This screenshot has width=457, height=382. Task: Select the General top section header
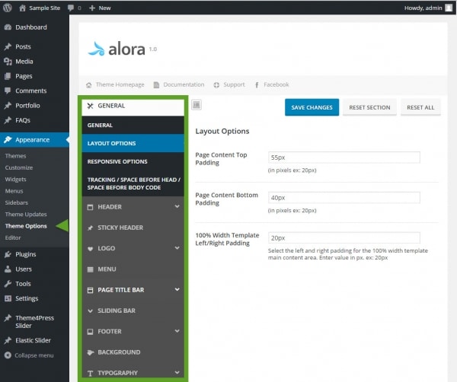point(133,107)
